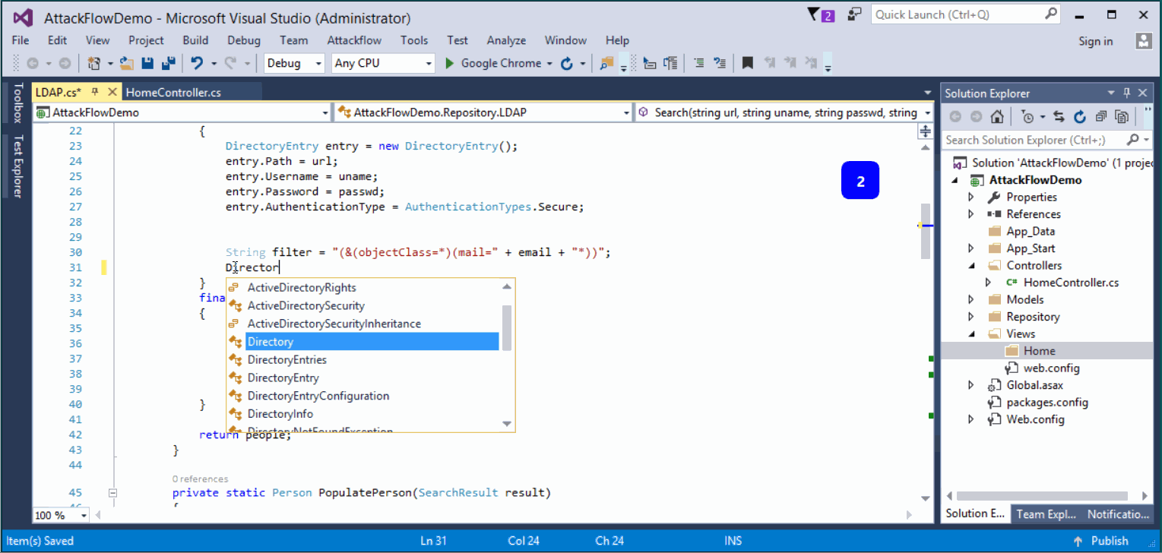Toggle a bookmark with the bookmark icon
Image resolution: width=1162 pixels, height=553 pixels.
747,64
